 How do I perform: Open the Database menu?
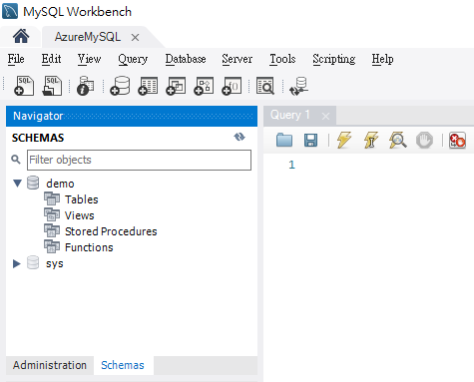pos(186,59)
